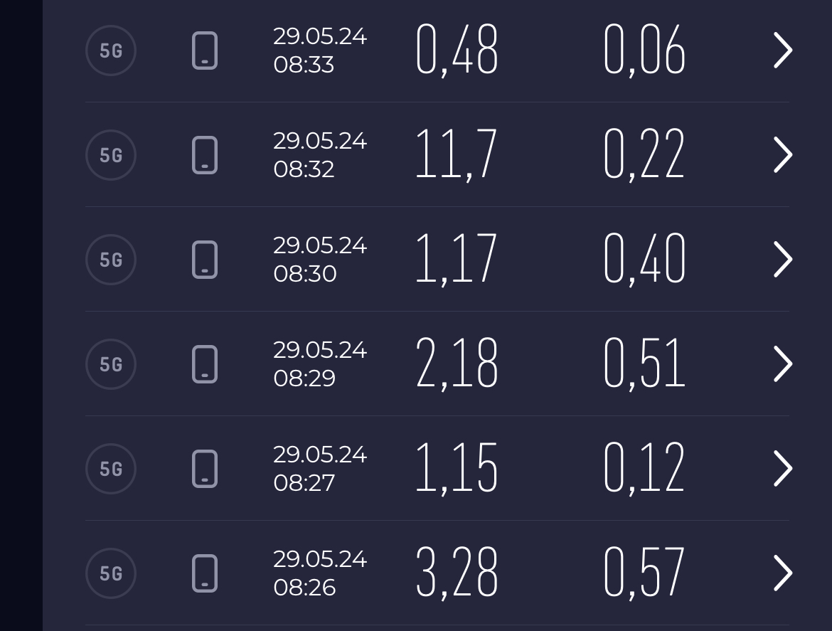This screenshot has width=832, height=631.
Task: Open chevron for the 08:26 result
Action: pos(782,573)
